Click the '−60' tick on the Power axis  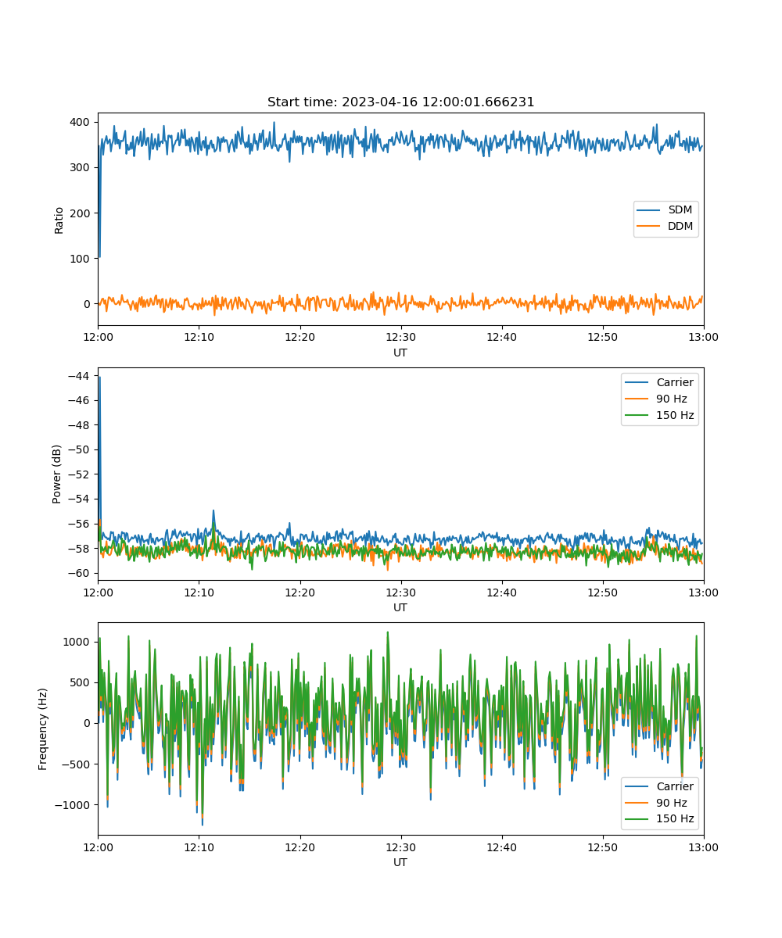point(81,573)
